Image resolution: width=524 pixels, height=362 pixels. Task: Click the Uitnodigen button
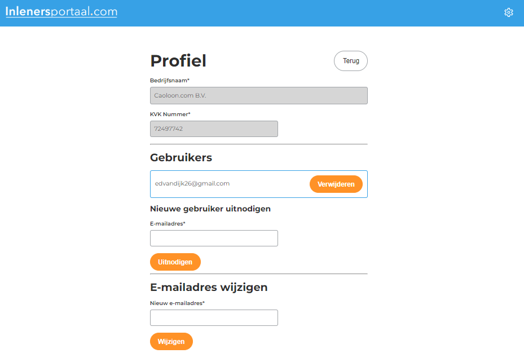click(175, 262)
